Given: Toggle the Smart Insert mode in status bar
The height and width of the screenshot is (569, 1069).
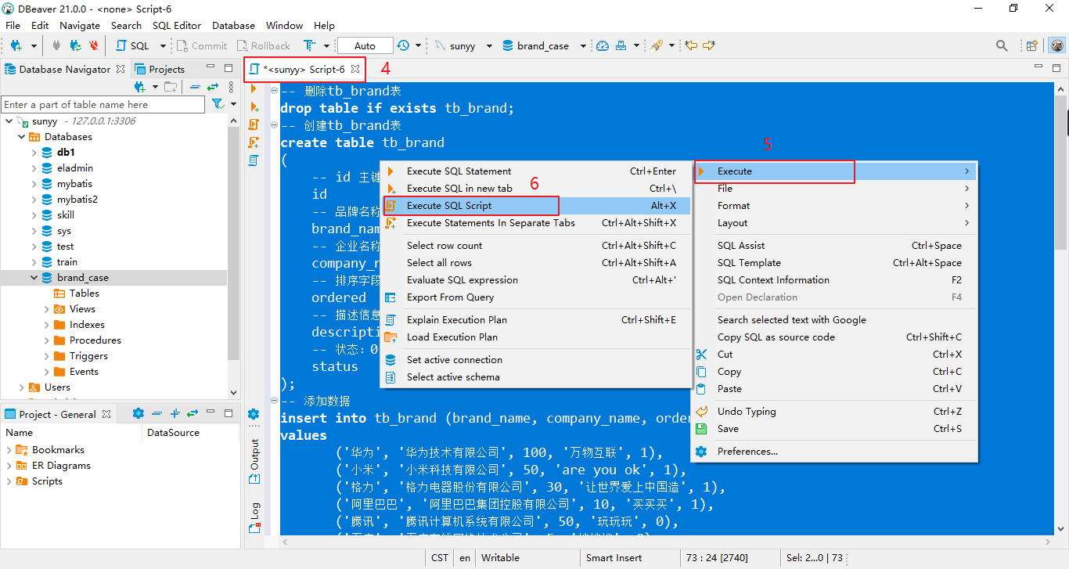Looking at the screenshot, I should pos(614,558).
